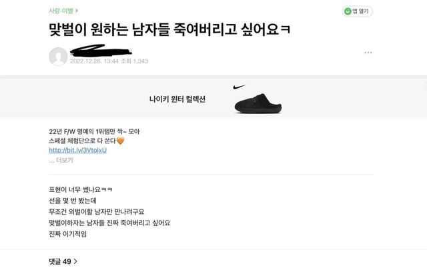Open the 나이키 윈터 컬렉션 ad banner

pyautogui.click(x=177, y=99)
